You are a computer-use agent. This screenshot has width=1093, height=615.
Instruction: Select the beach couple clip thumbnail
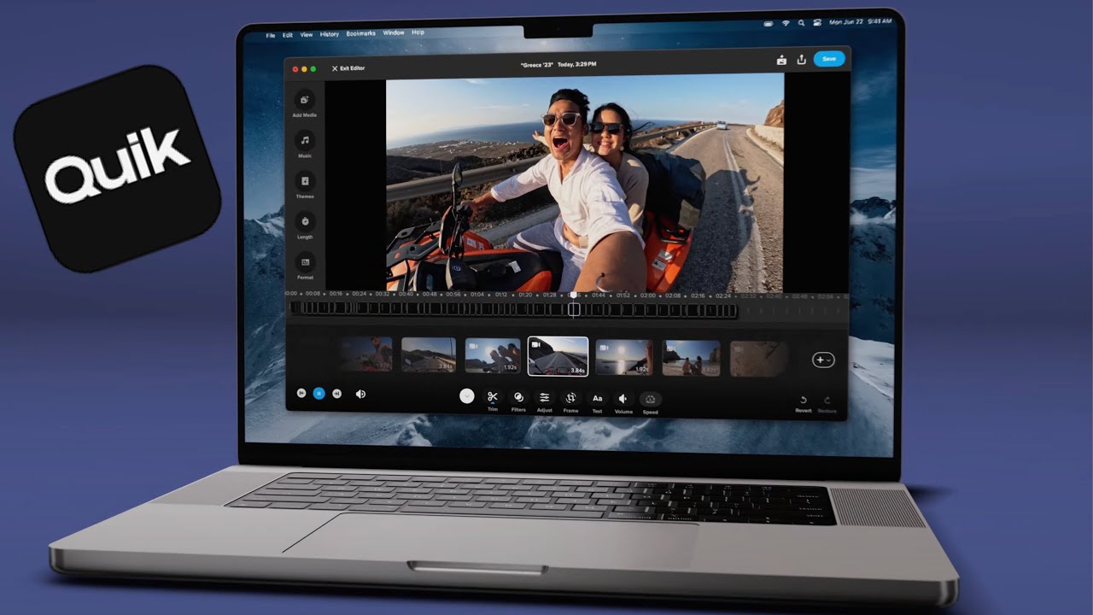[x=692, y=358]
